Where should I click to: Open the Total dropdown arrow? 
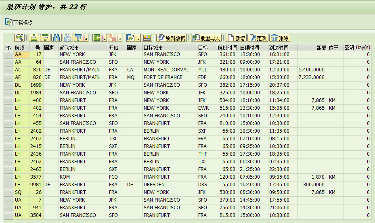pyautogui.click(x=104, y=38)
